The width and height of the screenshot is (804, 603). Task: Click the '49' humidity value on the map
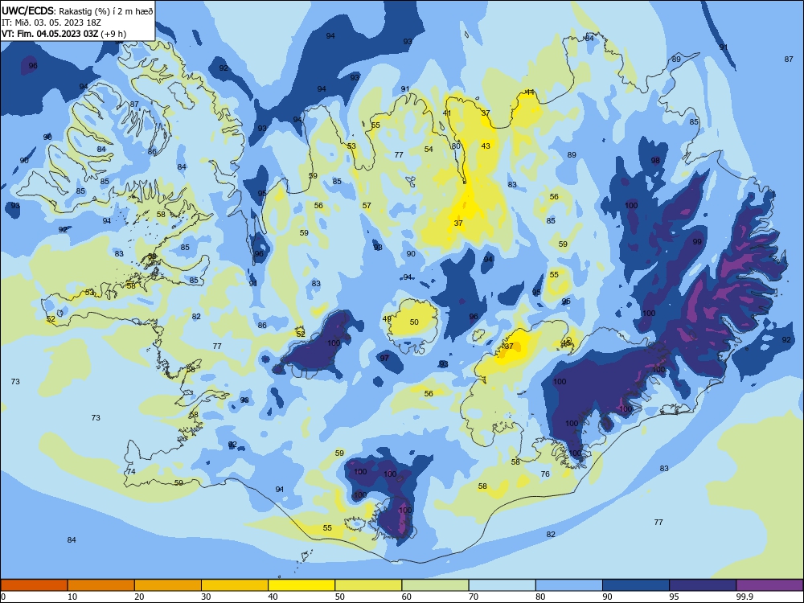(387, 319)
